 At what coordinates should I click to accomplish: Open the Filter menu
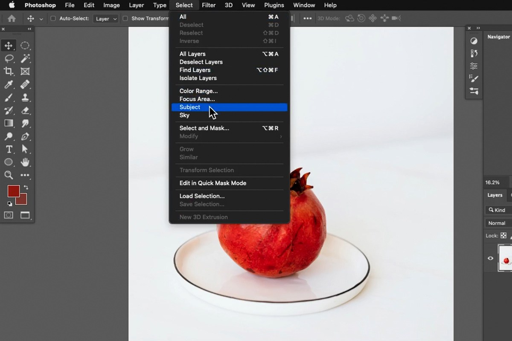coord(209,5)
